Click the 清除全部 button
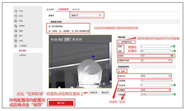Image resolution: width=184 pixels, height=111 pixels. [x=105, y=92]
